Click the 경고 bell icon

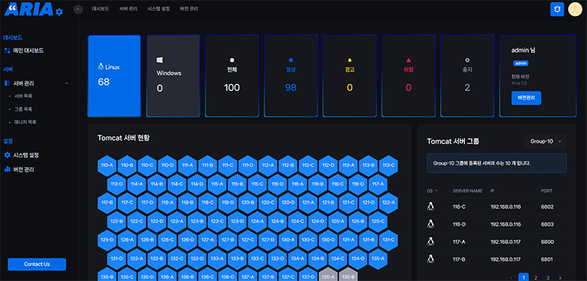(x=350, y=60)
